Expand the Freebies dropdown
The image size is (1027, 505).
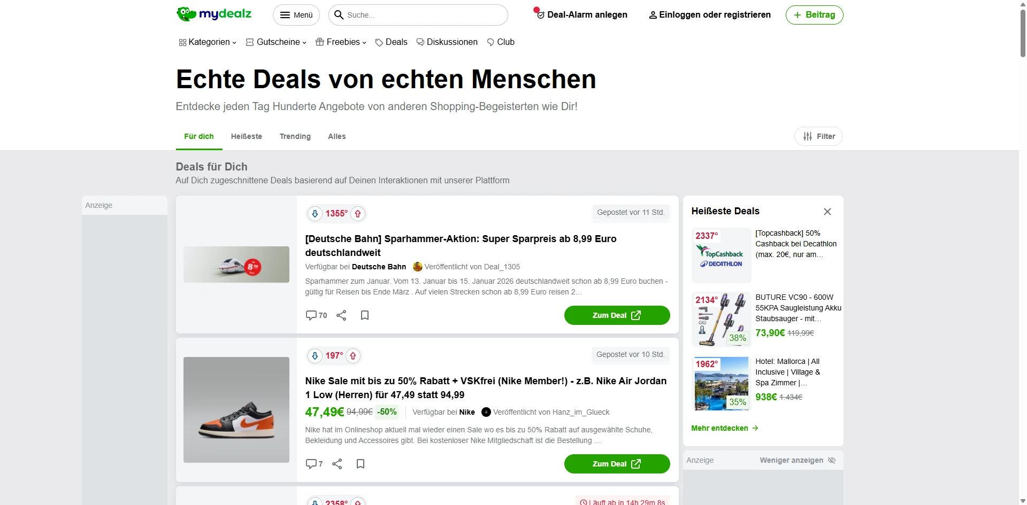[x=341, y=42]
